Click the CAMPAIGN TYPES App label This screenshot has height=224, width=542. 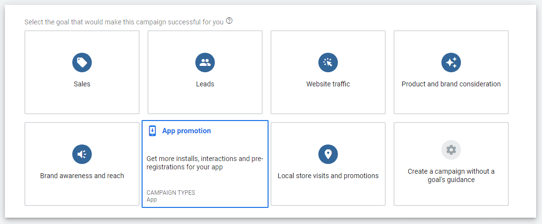[x=171, y=196]
